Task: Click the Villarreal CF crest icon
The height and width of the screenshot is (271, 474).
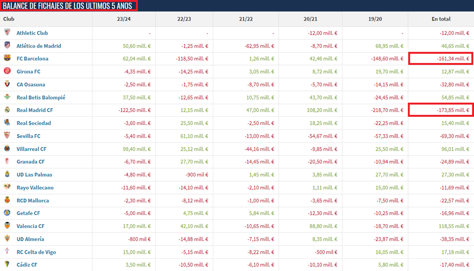Action: tap(7, 149)
